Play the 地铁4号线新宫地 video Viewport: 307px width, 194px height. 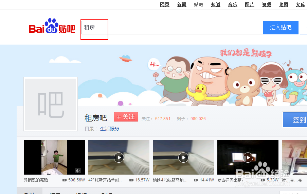(183, 158)
